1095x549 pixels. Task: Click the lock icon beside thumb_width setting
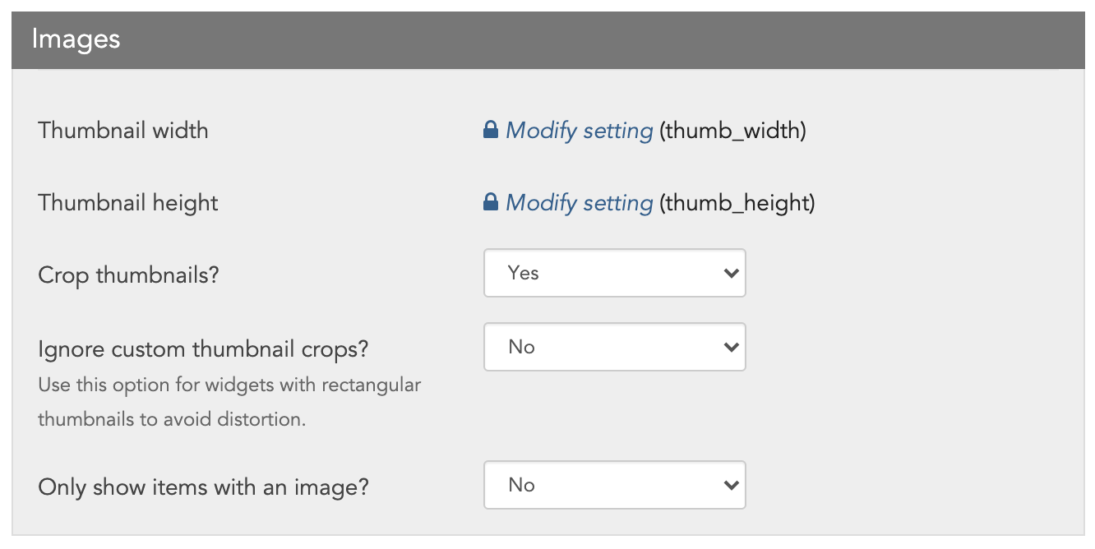click(491, 130)
